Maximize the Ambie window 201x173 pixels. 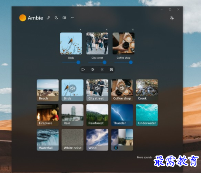click(x=170, y=10)
